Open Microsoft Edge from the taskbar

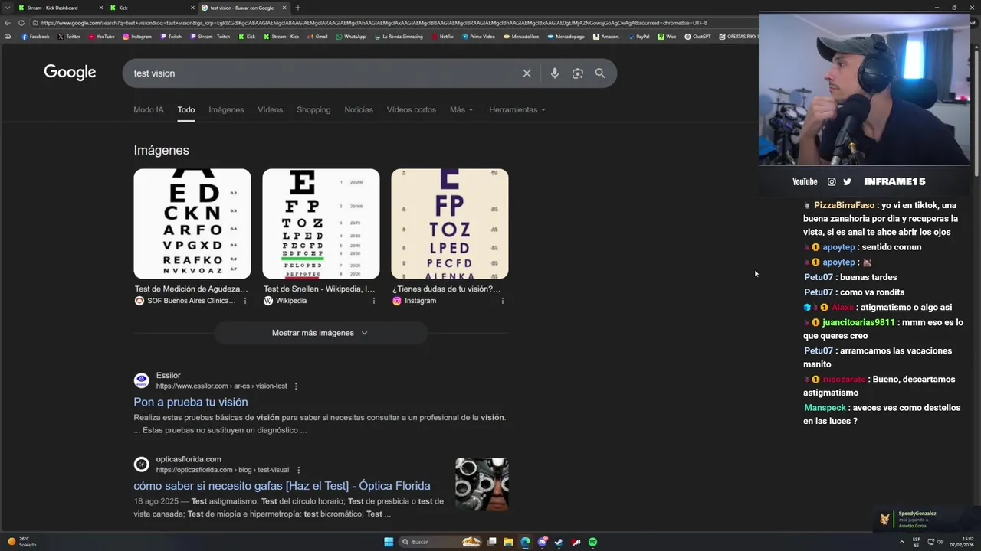525,542
